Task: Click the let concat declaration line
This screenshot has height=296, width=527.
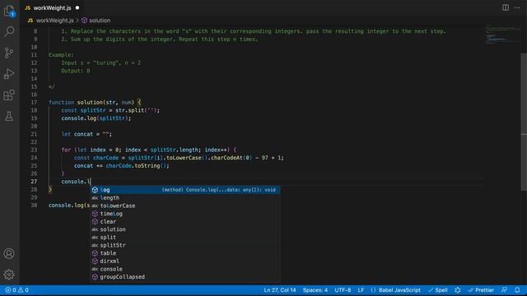Action: click(86, 134)
